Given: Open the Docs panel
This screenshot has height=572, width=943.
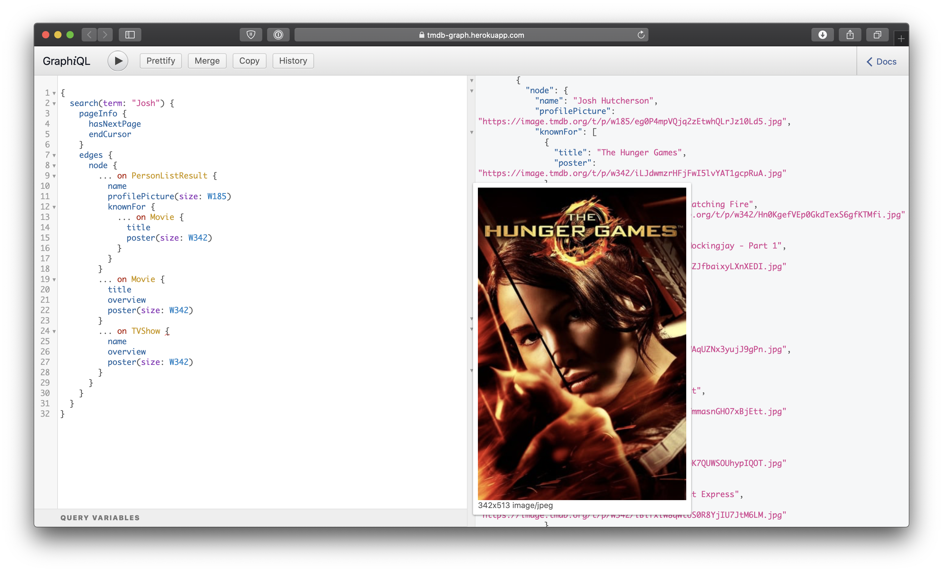Looking at the screenshot, I should click(881, 62).
